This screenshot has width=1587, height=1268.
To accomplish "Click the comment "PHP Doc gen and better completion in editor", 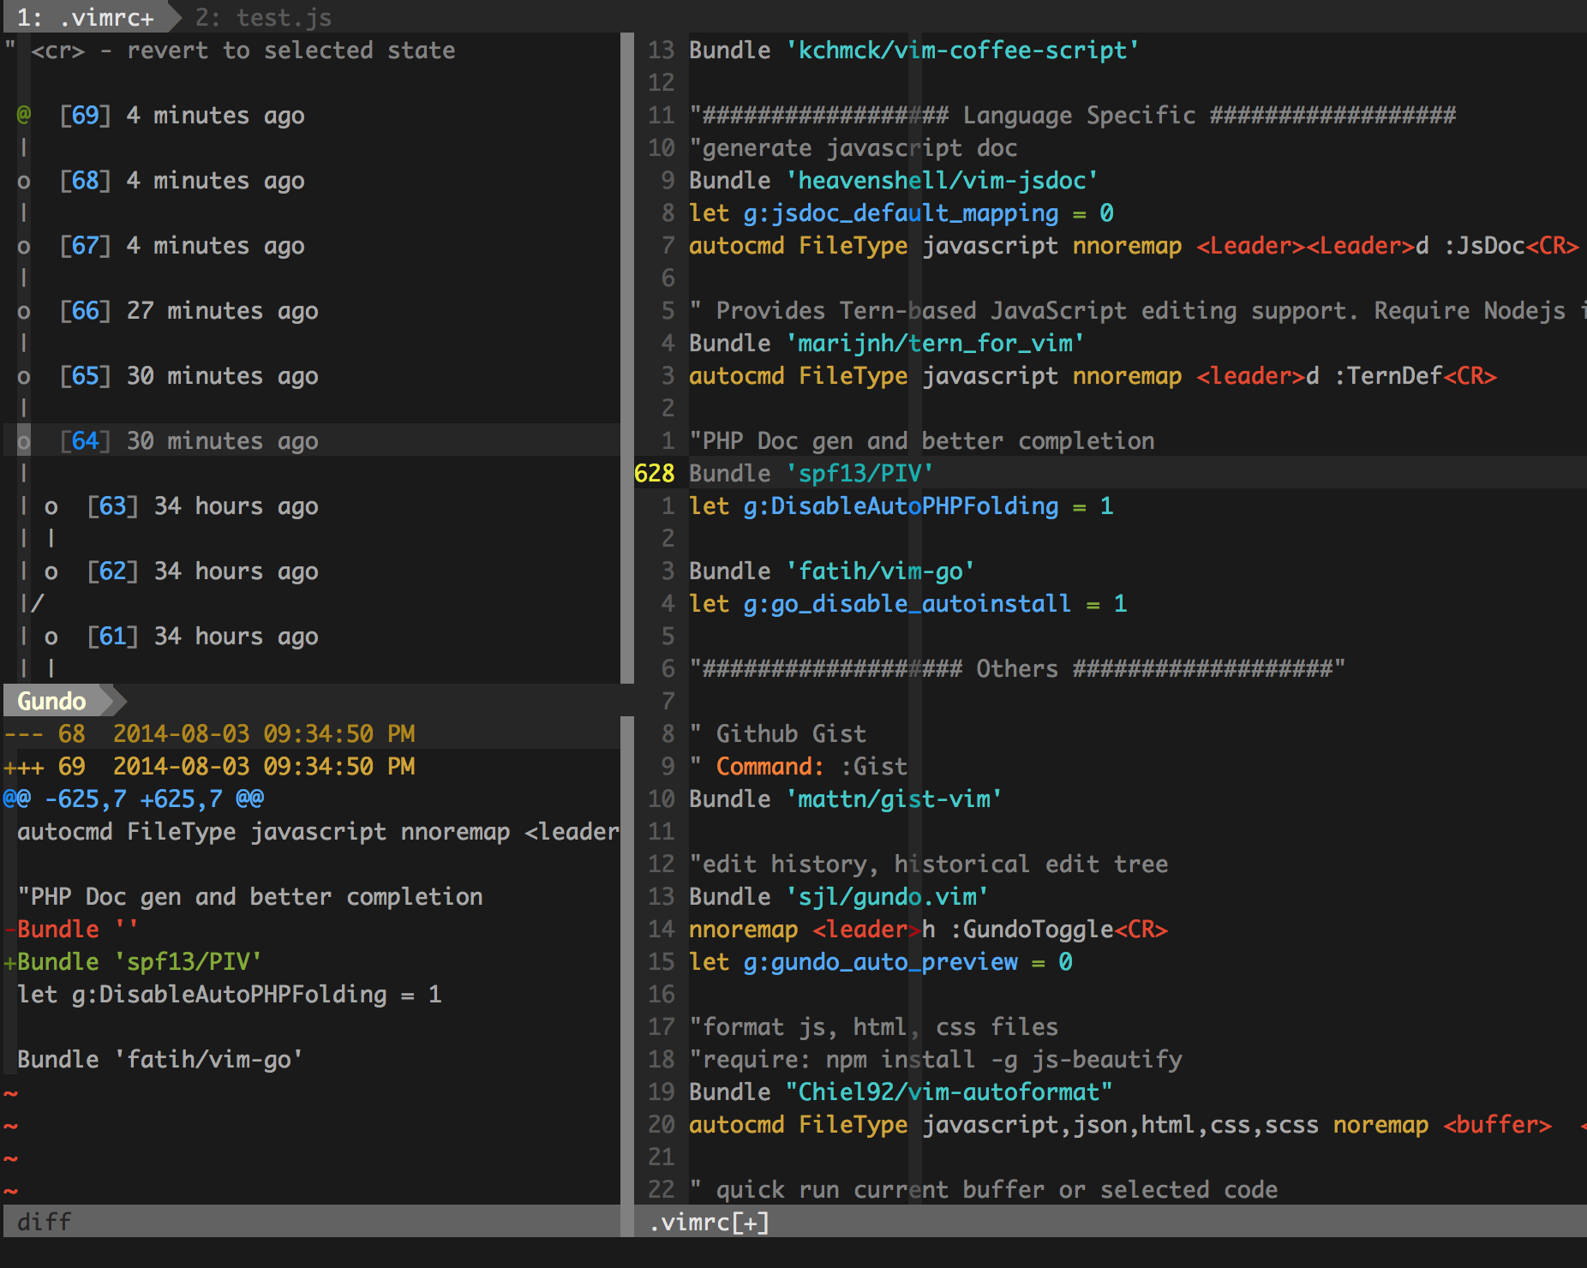I will point(922,440).
